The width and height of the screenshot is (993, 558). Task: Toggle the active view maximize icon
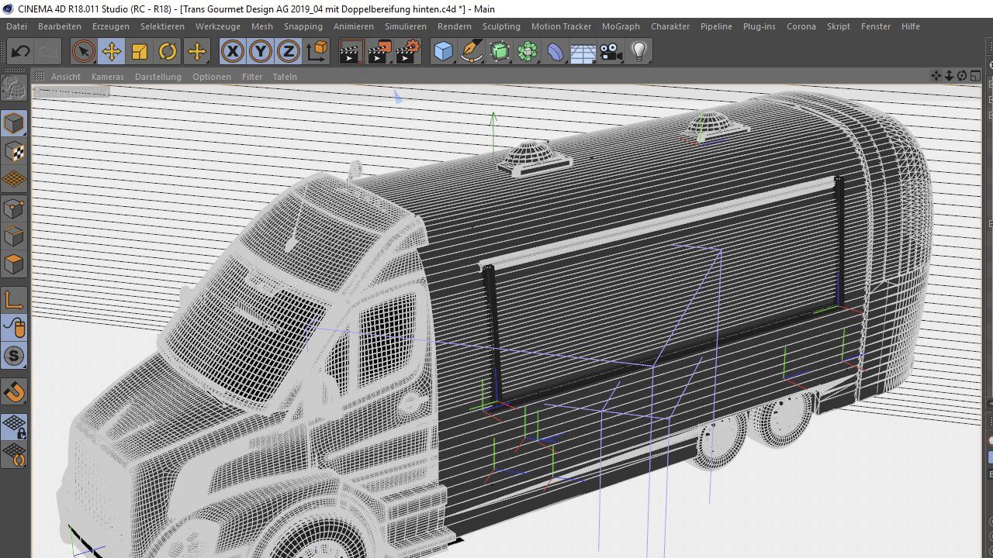pyautogui.click(x=975, y=76)
